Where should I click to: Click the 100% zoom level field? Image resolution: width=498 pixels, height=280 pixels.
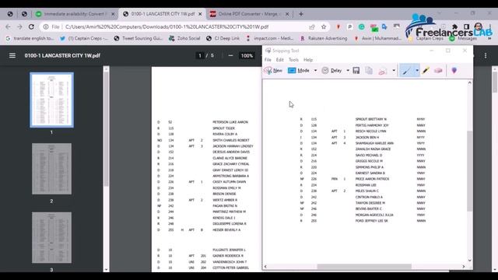pos(247,55)
